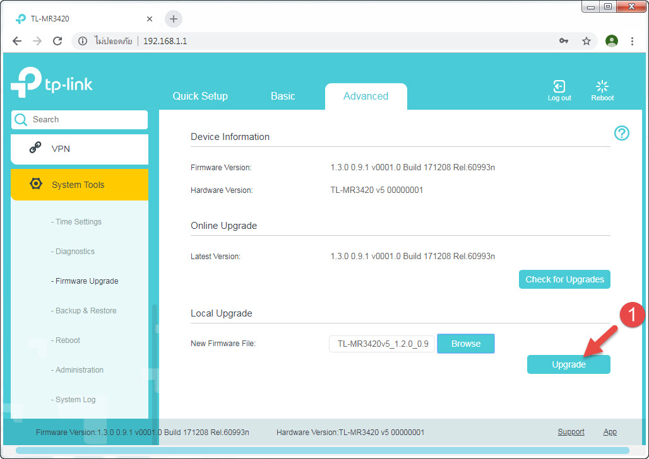Open the Chrome profile avatar
Image resolution: width=649 pixels, height=459 pixels.
click(x=611, y=41)
